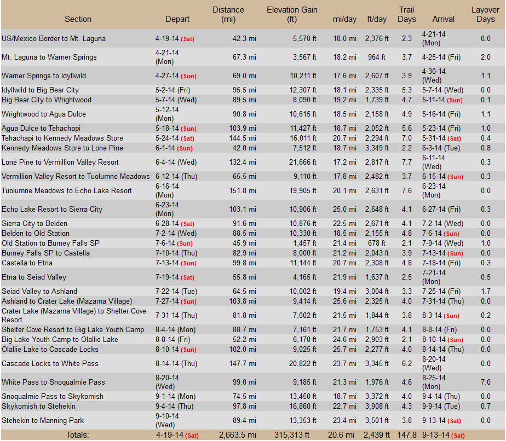Click the average '20.6 mi' total cell
The width and height of the screenshot is (506, 441).
click(x=341, y=435)
